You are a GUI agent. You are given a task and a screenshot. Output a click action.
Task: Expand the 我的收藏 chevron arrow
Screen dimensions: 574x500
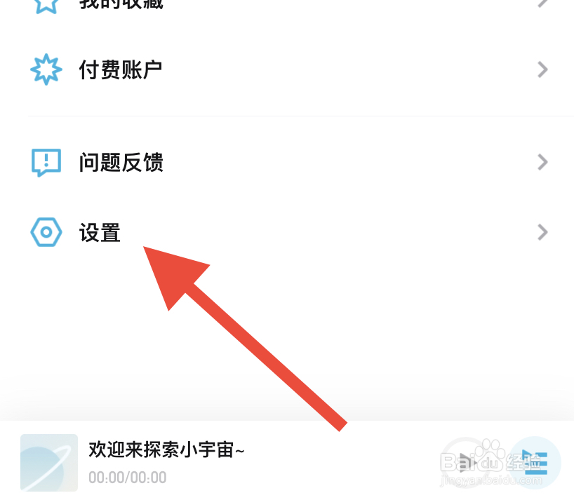coord(542,4)
